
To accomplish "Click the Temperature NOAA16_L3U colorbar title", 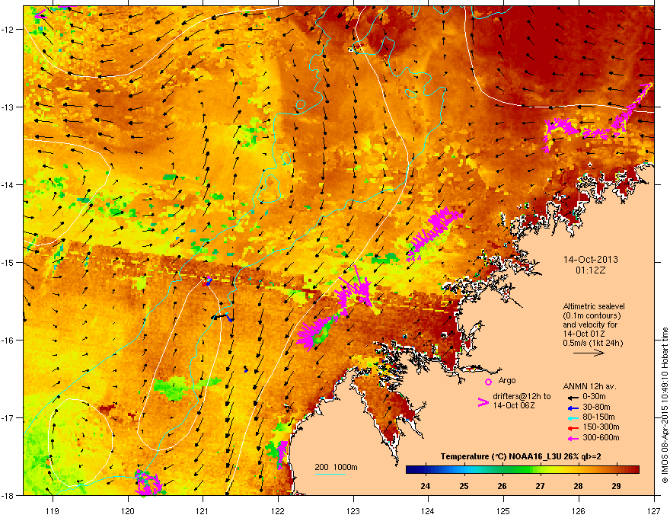I will pyautogui.click(x=521, y=457).
